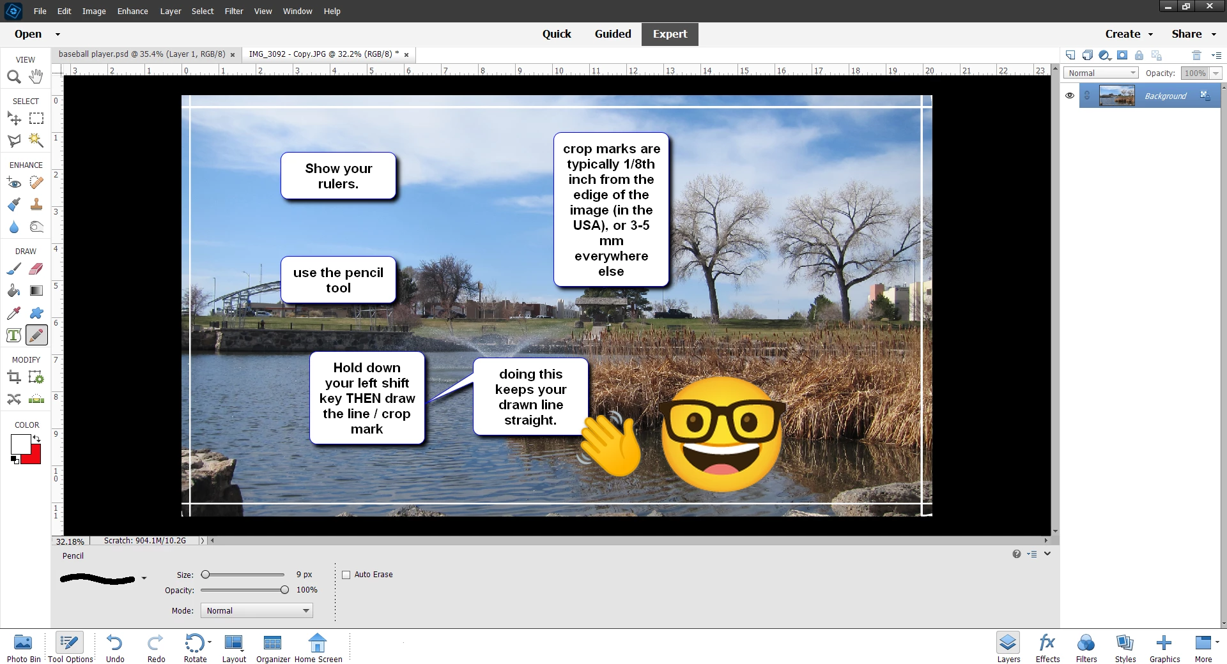The width and height of the screenshot is (1227, 664).
Task: Select the Magic Wand tool
Action: click(x=36, y=140)
